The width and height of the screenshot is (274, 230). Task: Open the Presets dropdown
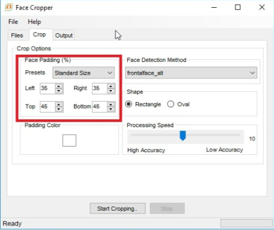[x=84, y=73]
